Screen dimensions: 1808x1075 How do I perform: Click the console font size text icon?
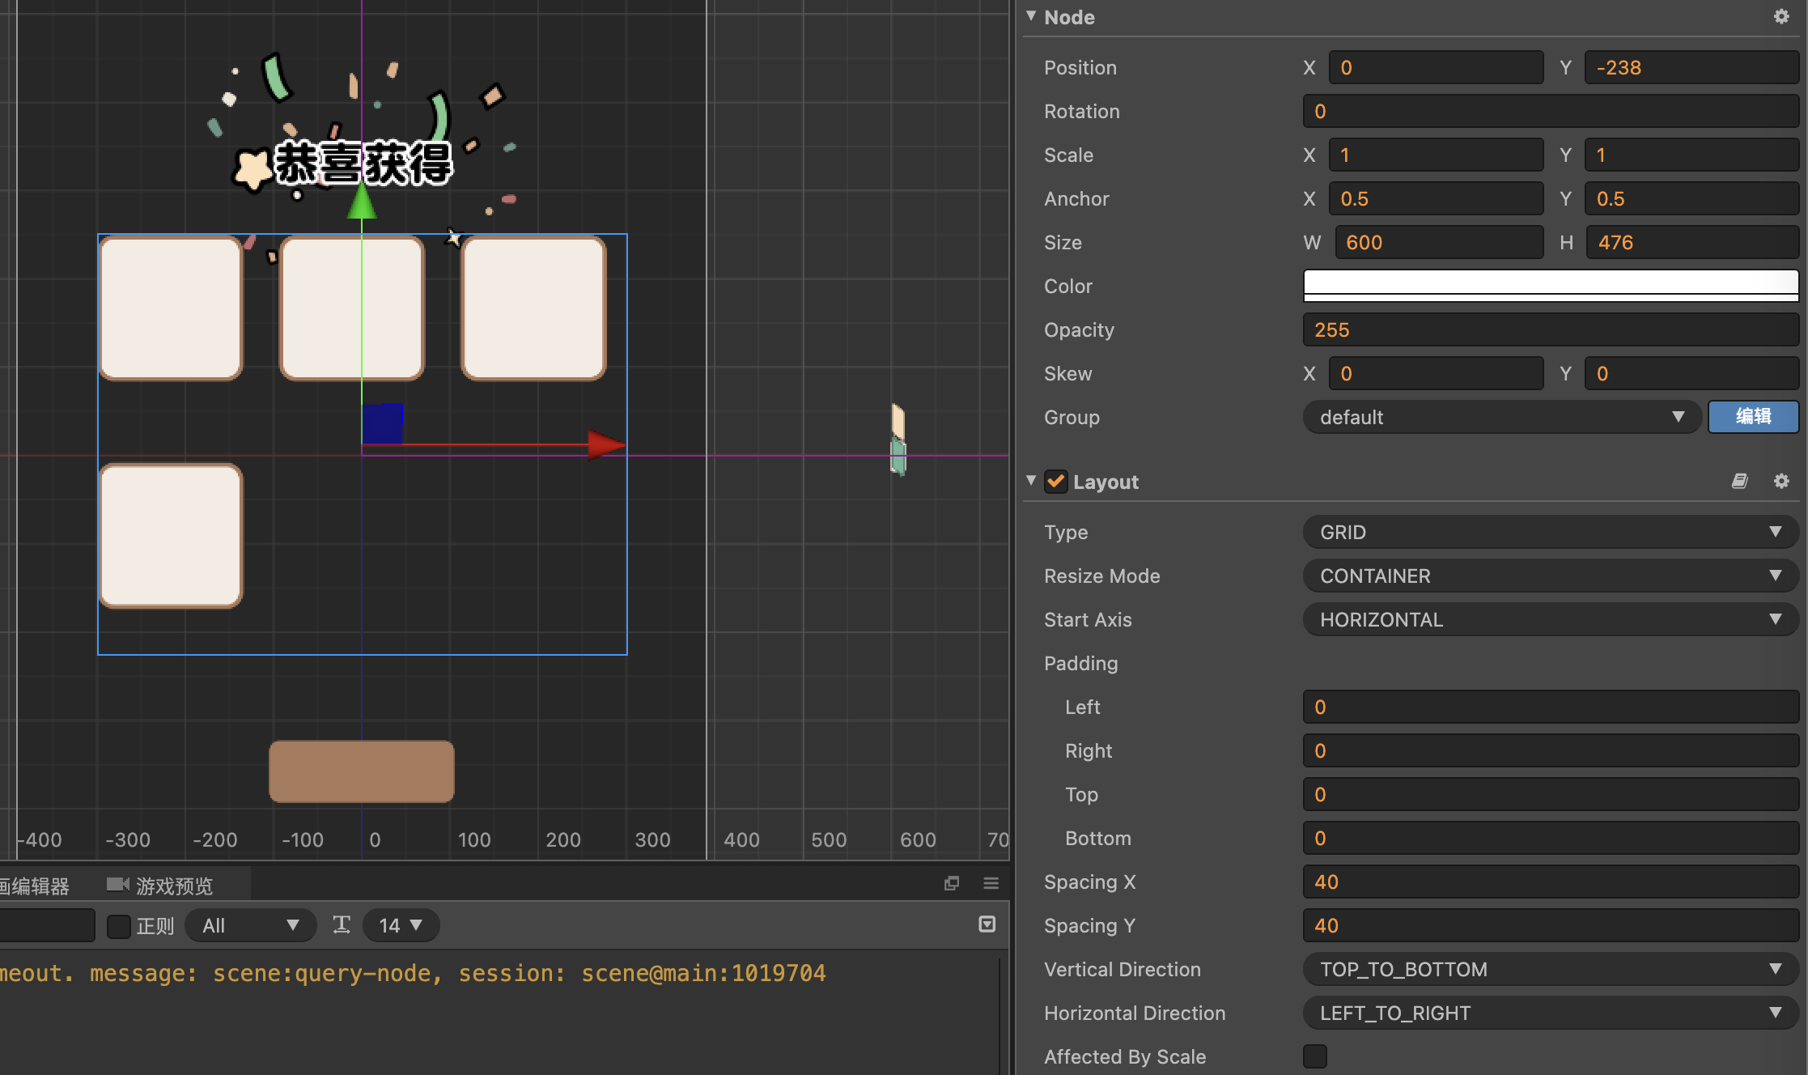(342, 925)
